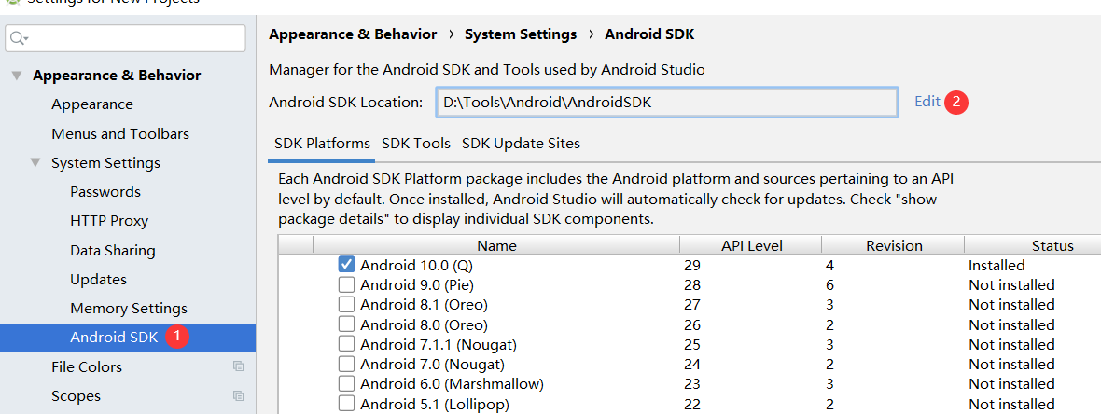Click the copy icon beside File Colors

(239, 366)
